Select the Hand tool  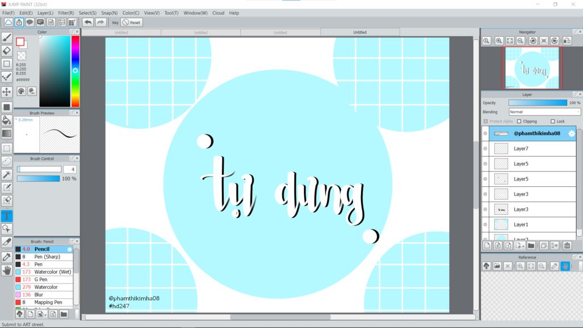[x=7, y=270]
